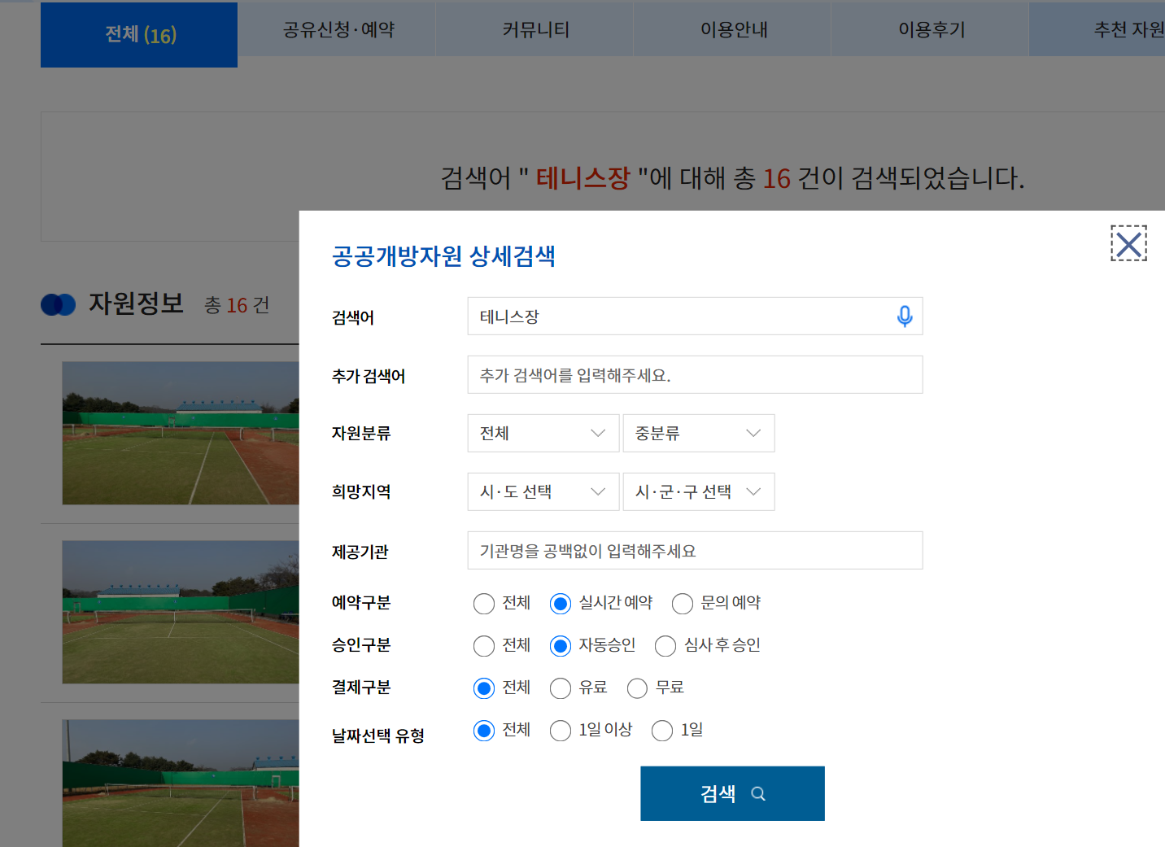Expand the 시·도 선택 dropdown
This screenshot has width=1165, height=847.
[543, 492]
